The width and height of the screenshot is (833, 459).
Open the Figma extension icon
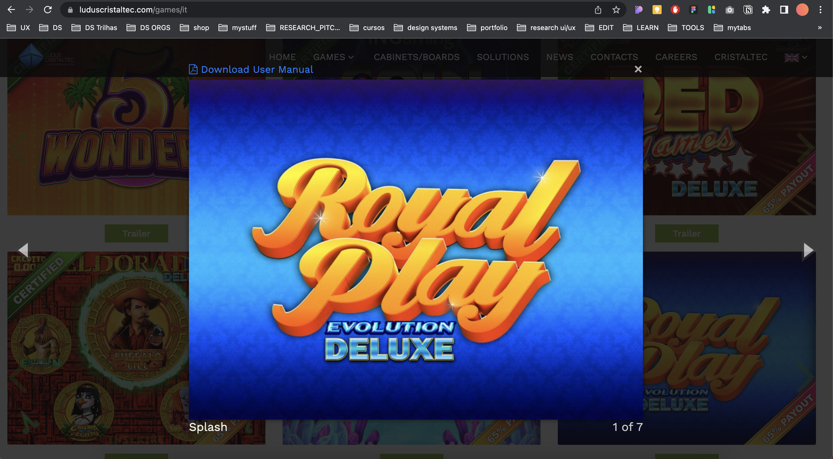coord(693,10)
